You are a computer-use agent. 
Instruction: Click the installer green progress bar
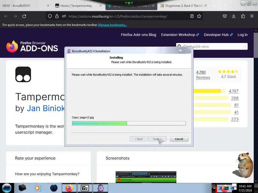click(x=129, y=123)
